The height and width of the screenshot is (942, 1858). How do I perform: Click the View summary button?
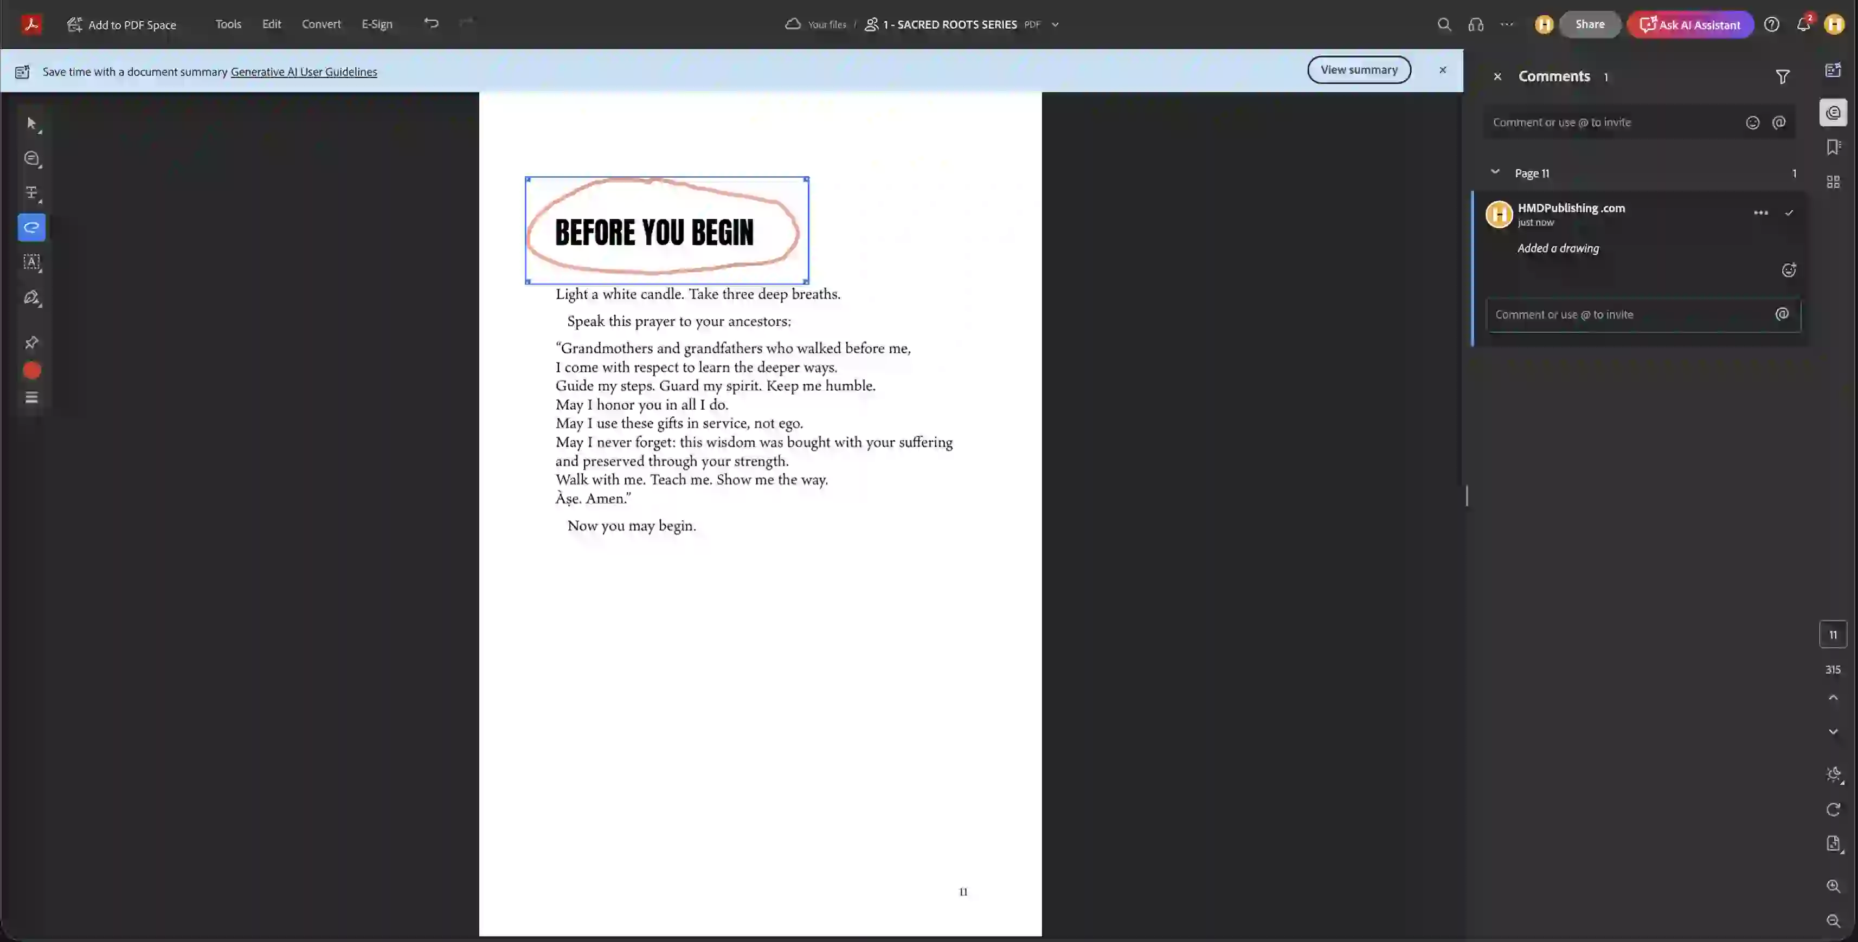[x=1359, y=70]
